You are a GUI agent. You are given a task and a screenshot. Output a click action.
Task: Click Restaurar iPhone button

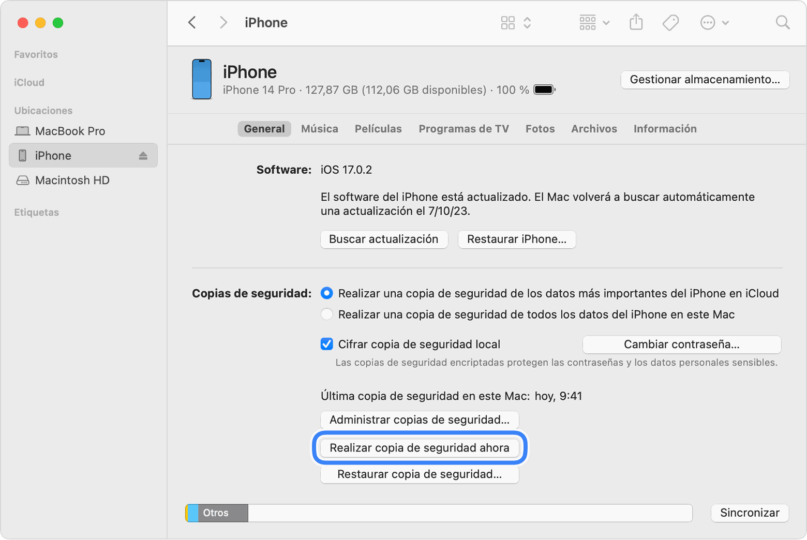(x=517, y=239)
